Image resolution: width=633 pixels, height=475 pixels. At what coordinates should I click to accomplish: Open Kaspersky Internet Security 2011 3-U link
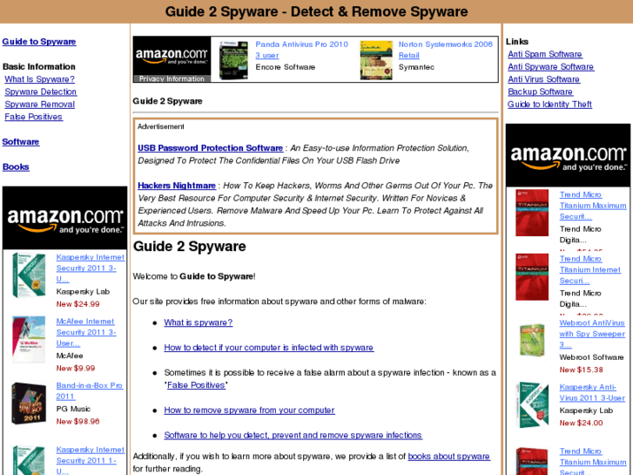click(91, 268)
